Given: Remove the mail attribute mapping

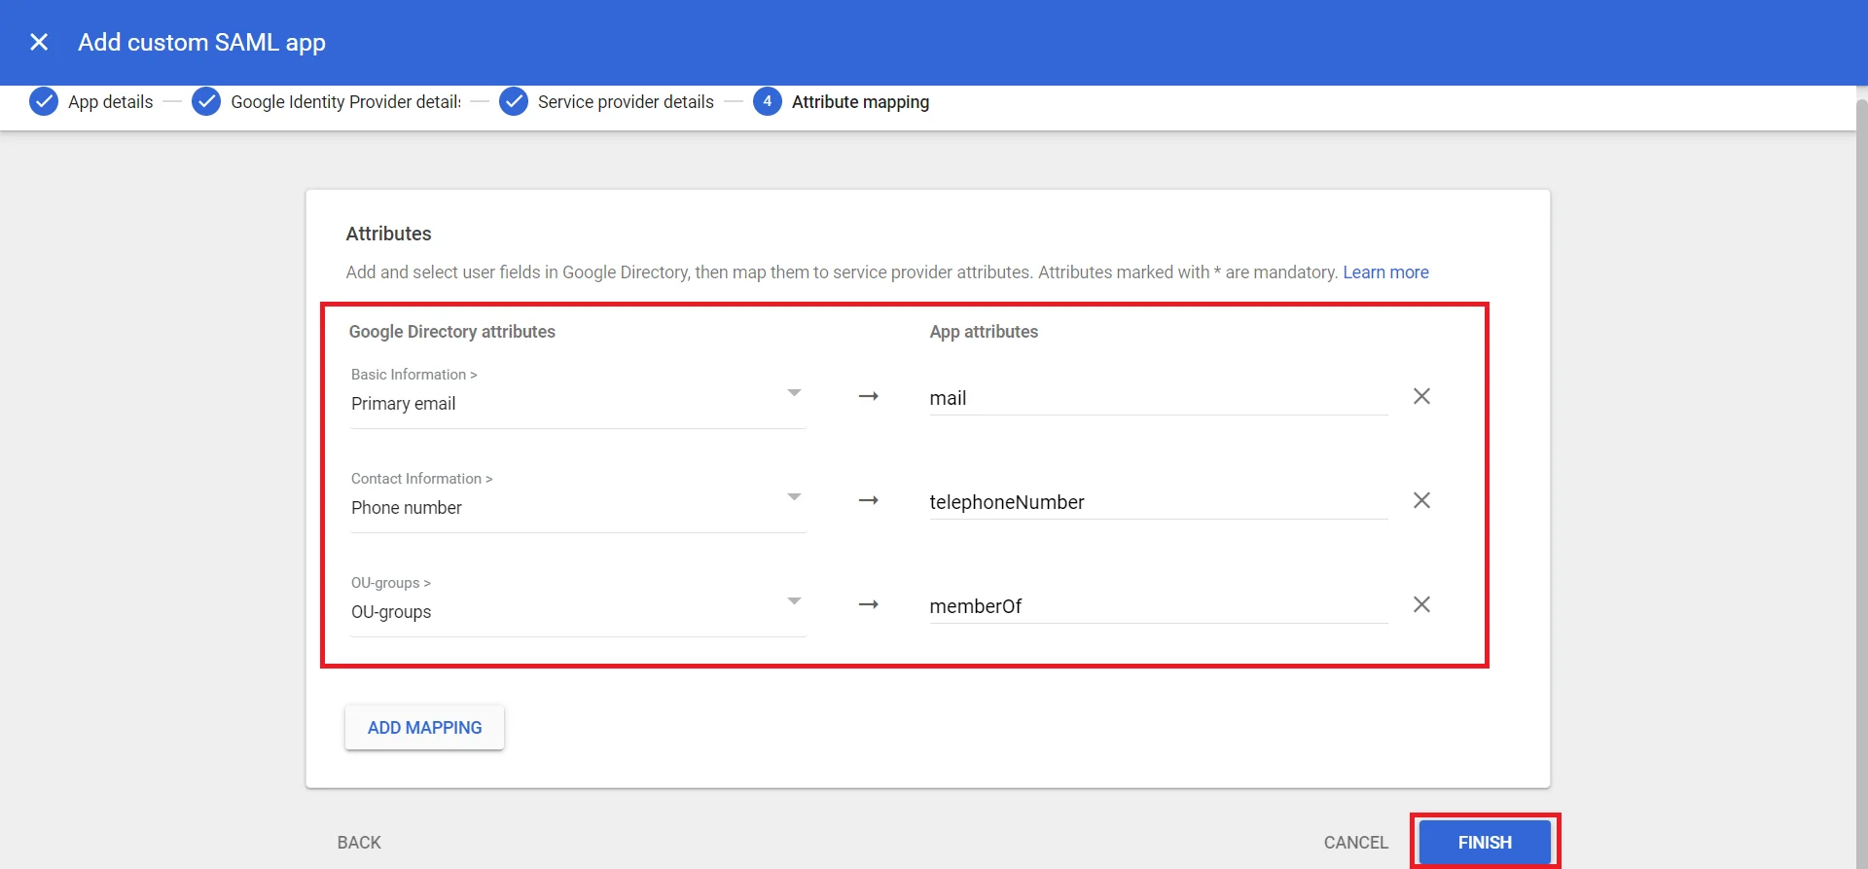Looking at the screenshot, I should tap(1420, 396).
